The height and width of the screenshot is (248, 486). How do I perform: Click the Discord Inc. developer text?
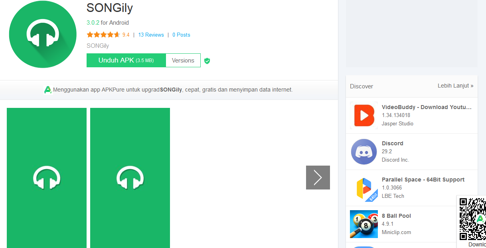coord(395,160)
